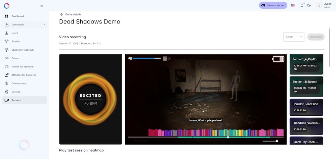Jump to FriendCall_VoiceLin... event

tap(306, 126)
